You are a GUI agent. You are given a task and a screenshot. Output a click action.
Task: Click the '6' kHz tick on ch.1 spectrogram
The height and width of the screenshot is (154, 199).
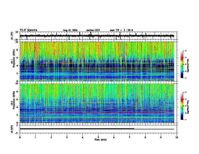pyautogui.click(x=18, y=58)
